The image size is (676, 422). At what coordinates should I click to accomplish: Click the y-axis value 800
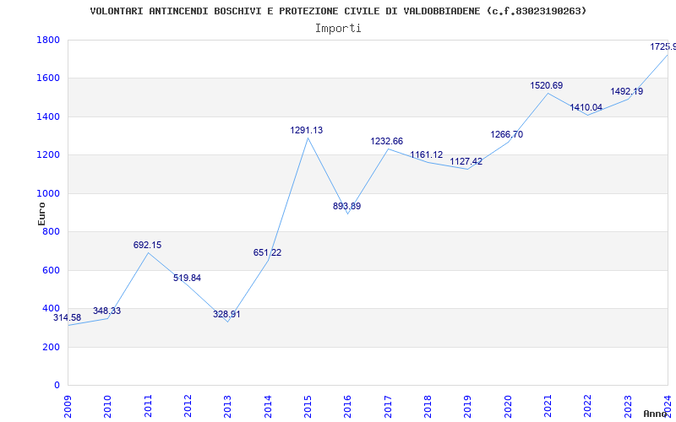point(51,232)
